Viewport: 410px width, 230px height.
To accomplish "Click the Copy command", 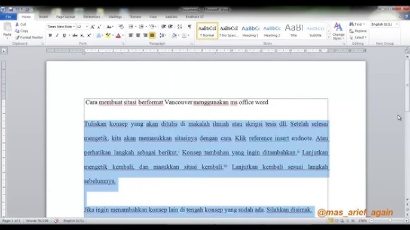I will coord(22,31).
